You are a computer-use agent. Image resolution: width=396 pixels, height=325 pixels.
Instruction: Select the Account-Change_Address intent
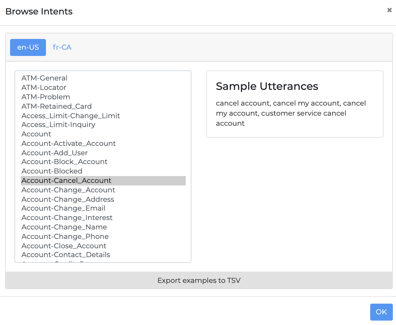click(68, 199)
